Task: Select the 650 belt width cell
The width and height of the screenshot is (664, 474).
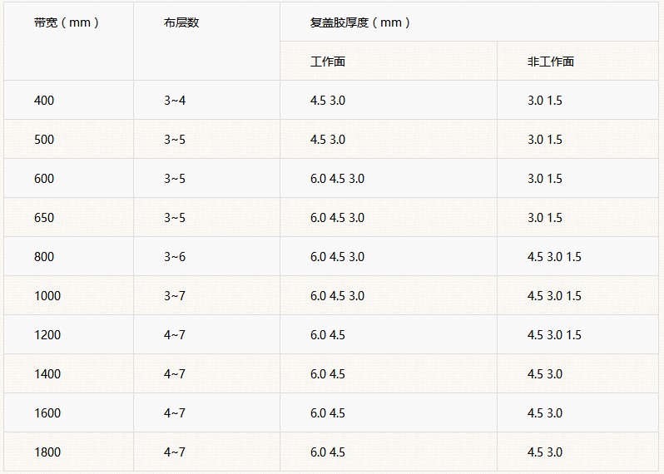Action: click(68, 217)
